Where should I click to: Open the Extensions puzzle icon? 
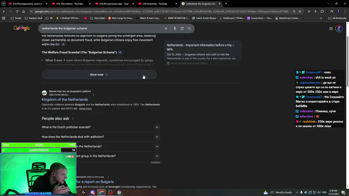322,11
